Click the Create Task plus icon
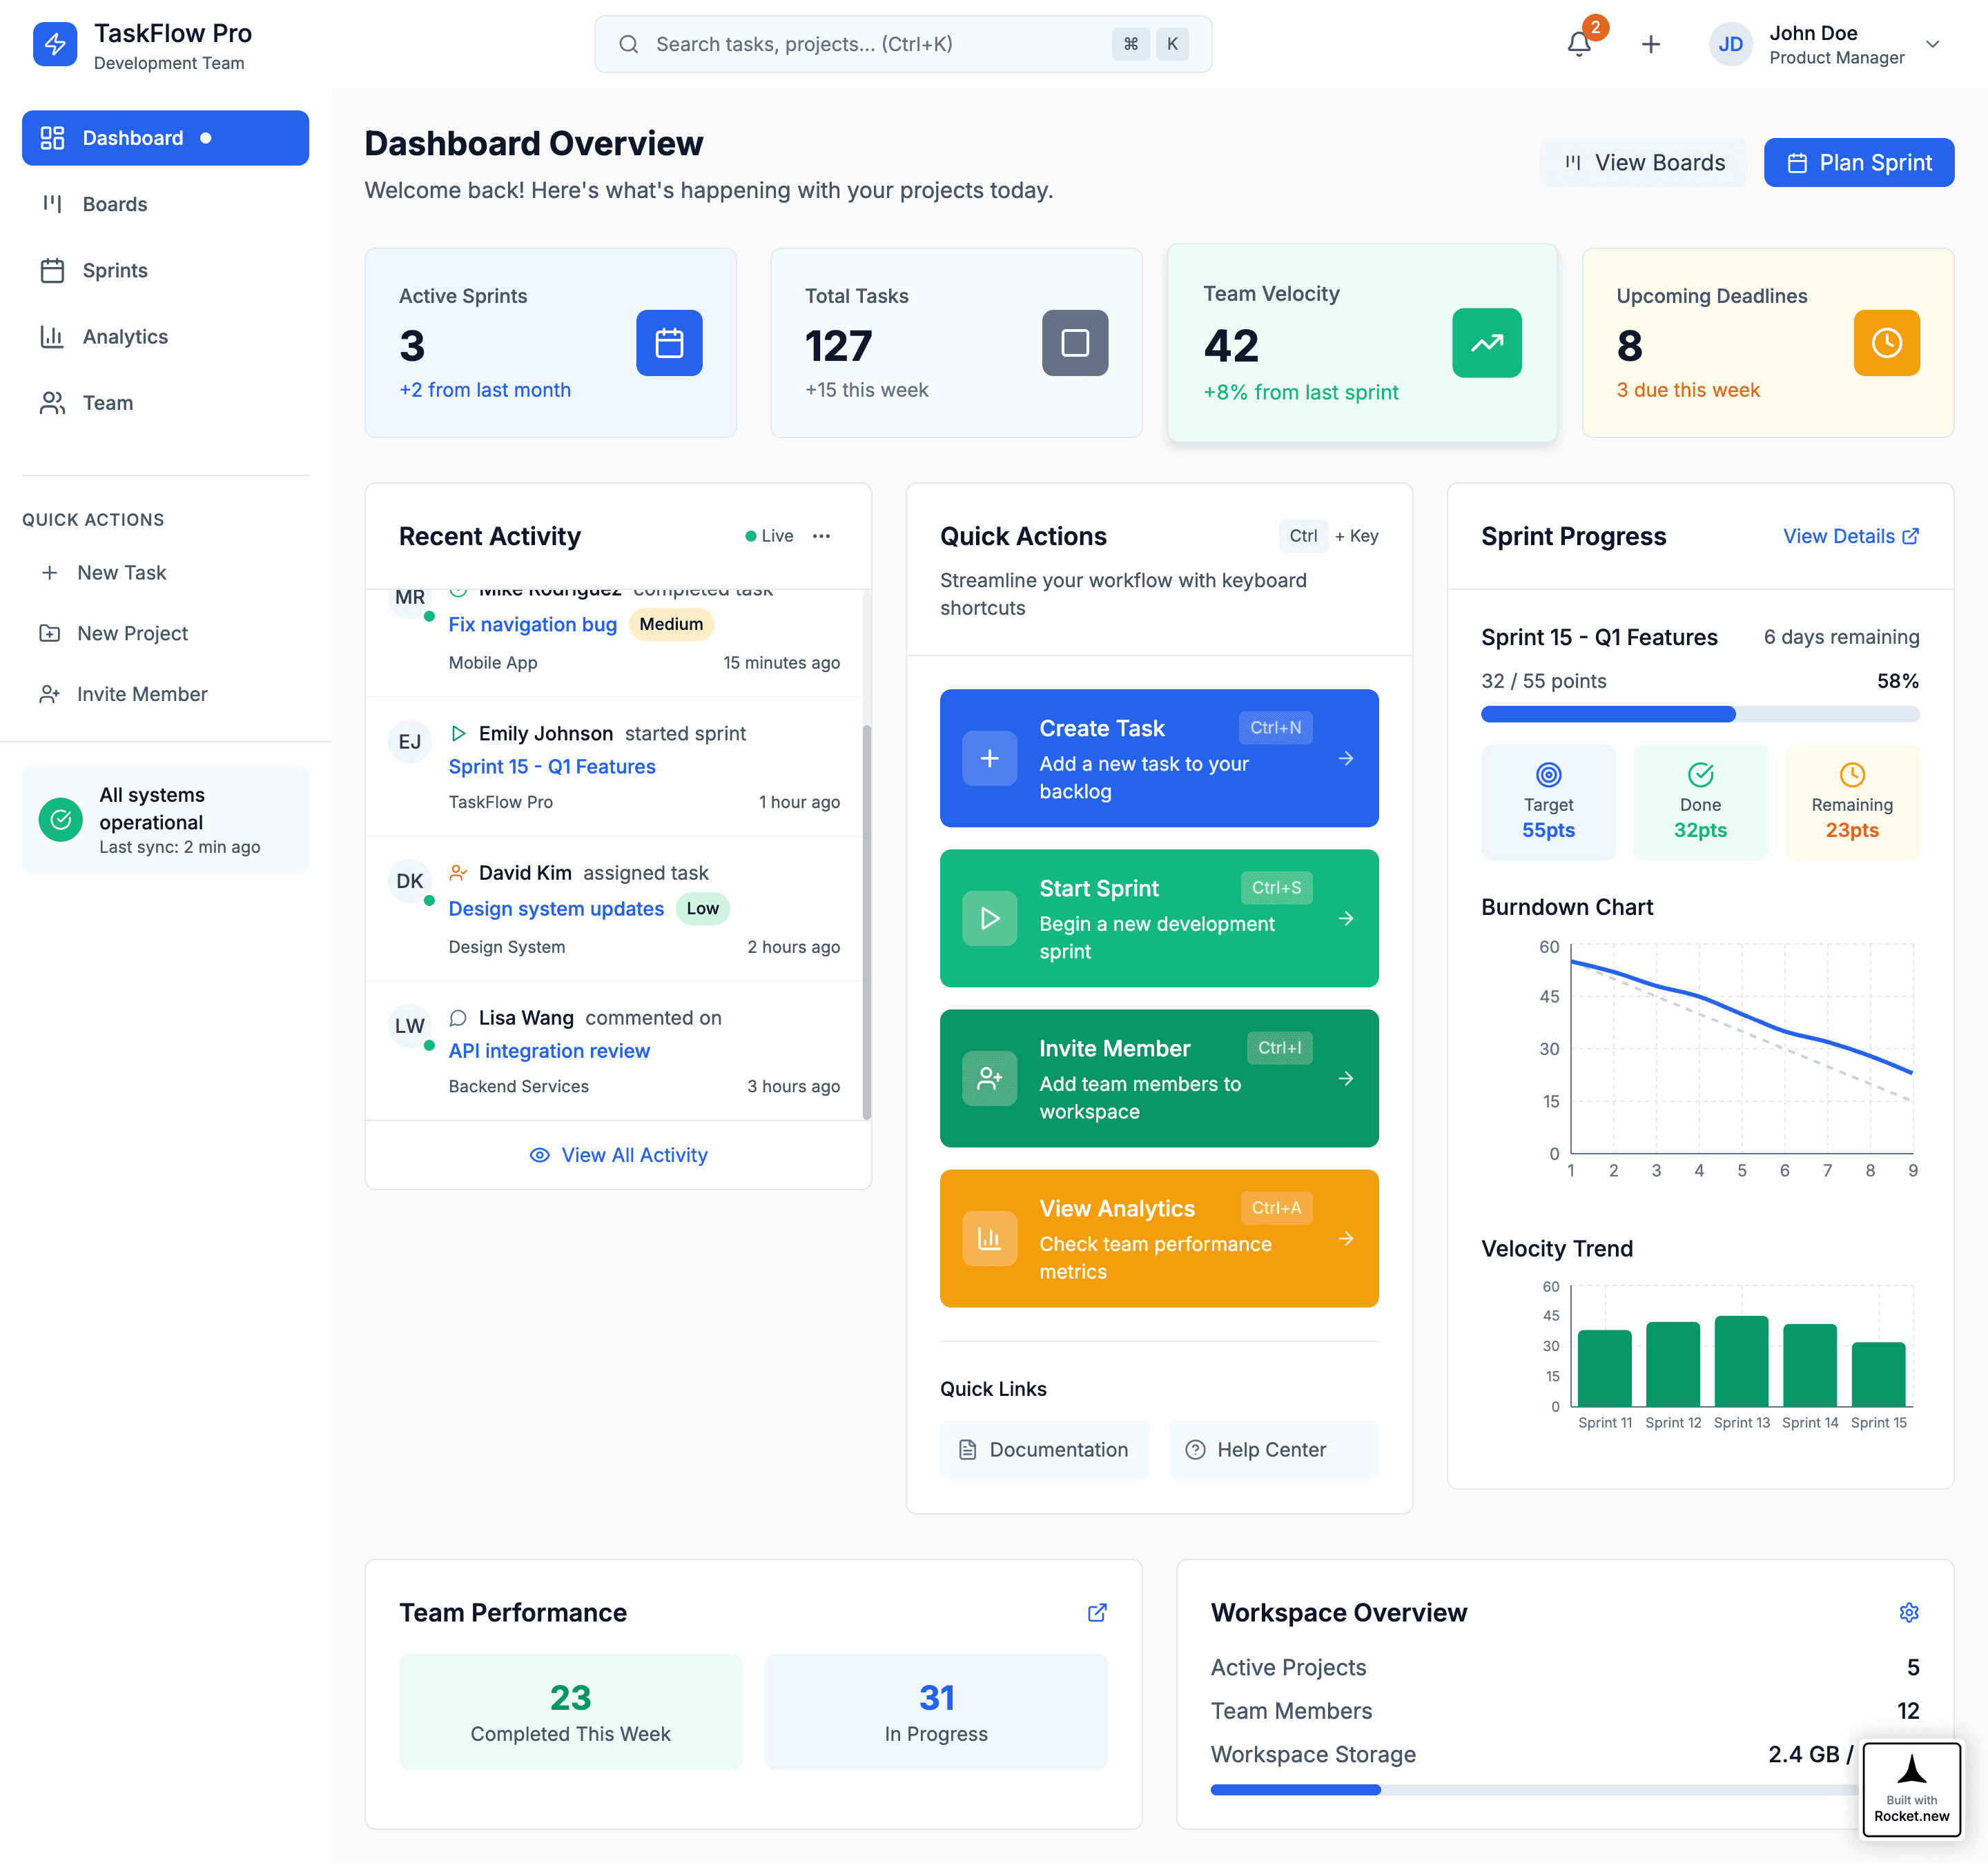This screenshot has height=1863, width=1988. pyautogui.click(x=989, y=758)
